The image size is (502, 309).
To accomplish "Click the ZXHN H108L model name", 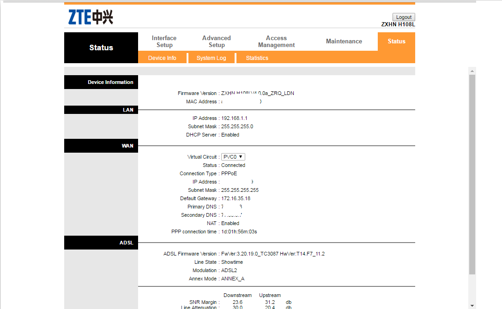I will click(398, 24).
